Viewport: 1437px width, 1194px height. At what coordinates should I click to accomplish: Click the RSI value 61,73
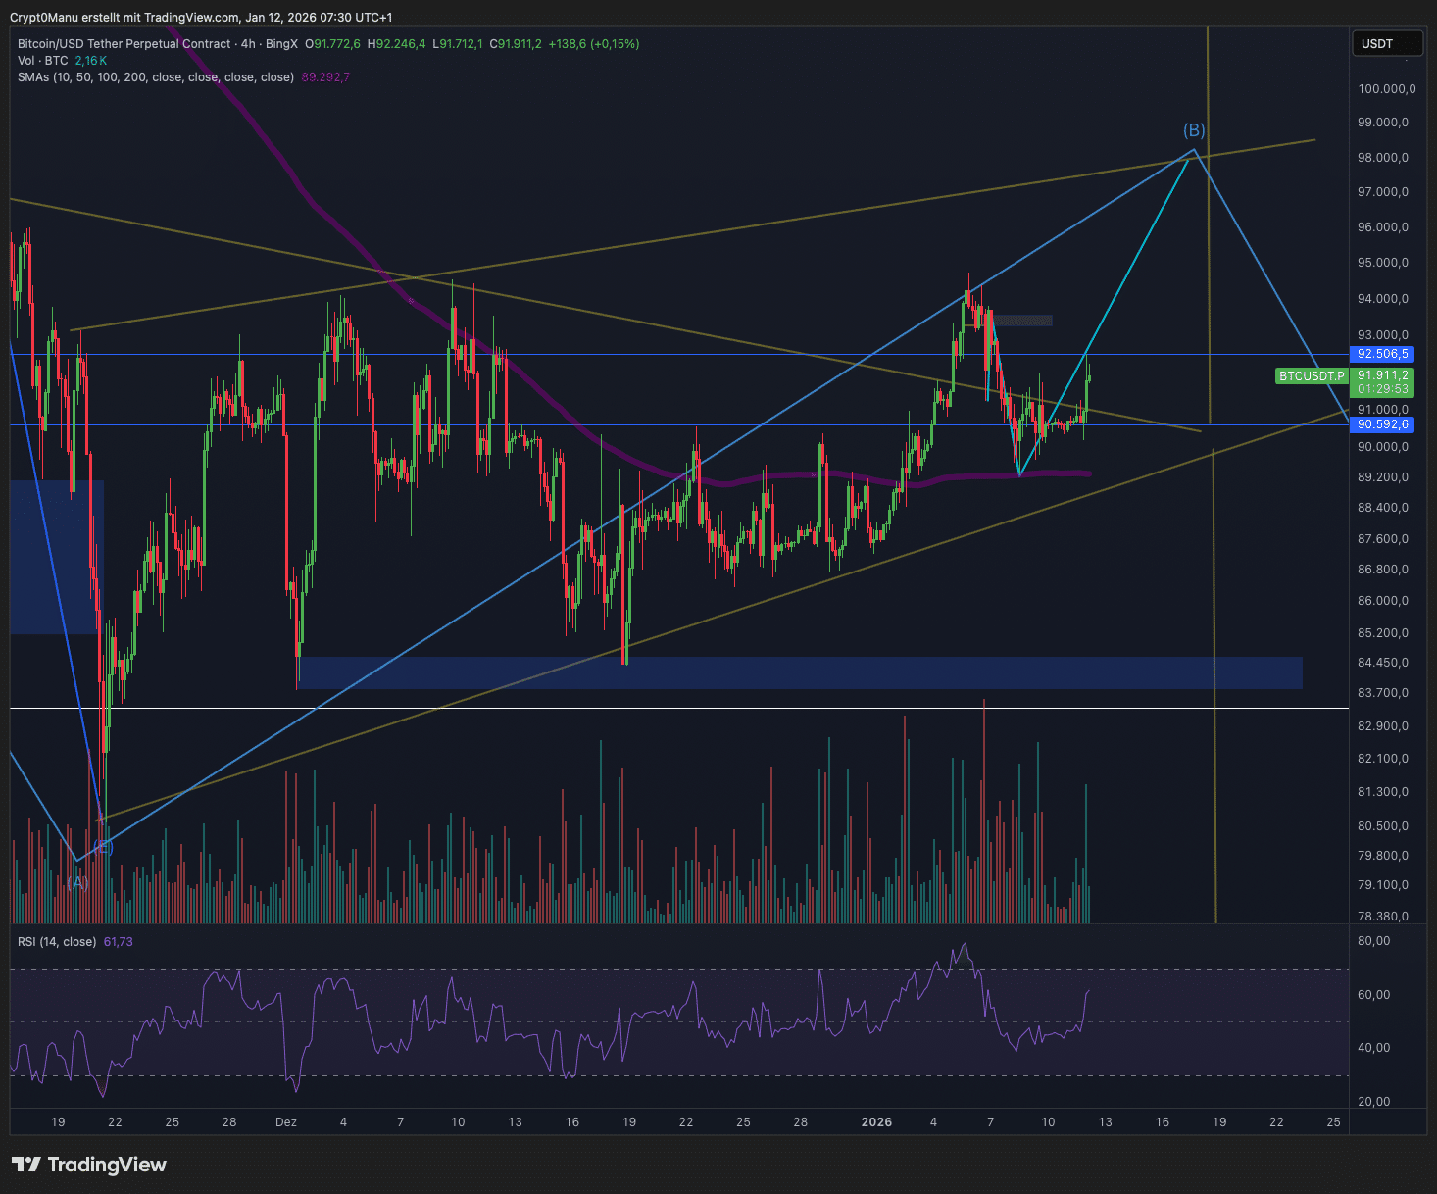pos(119,942)
